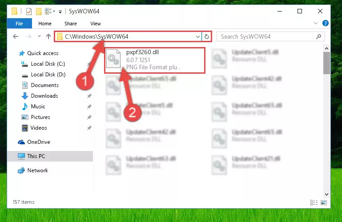The width and height of the screenshot is (342, 222).
Task: Expand the ribbon with the chevron
Action: pos(316,23)
